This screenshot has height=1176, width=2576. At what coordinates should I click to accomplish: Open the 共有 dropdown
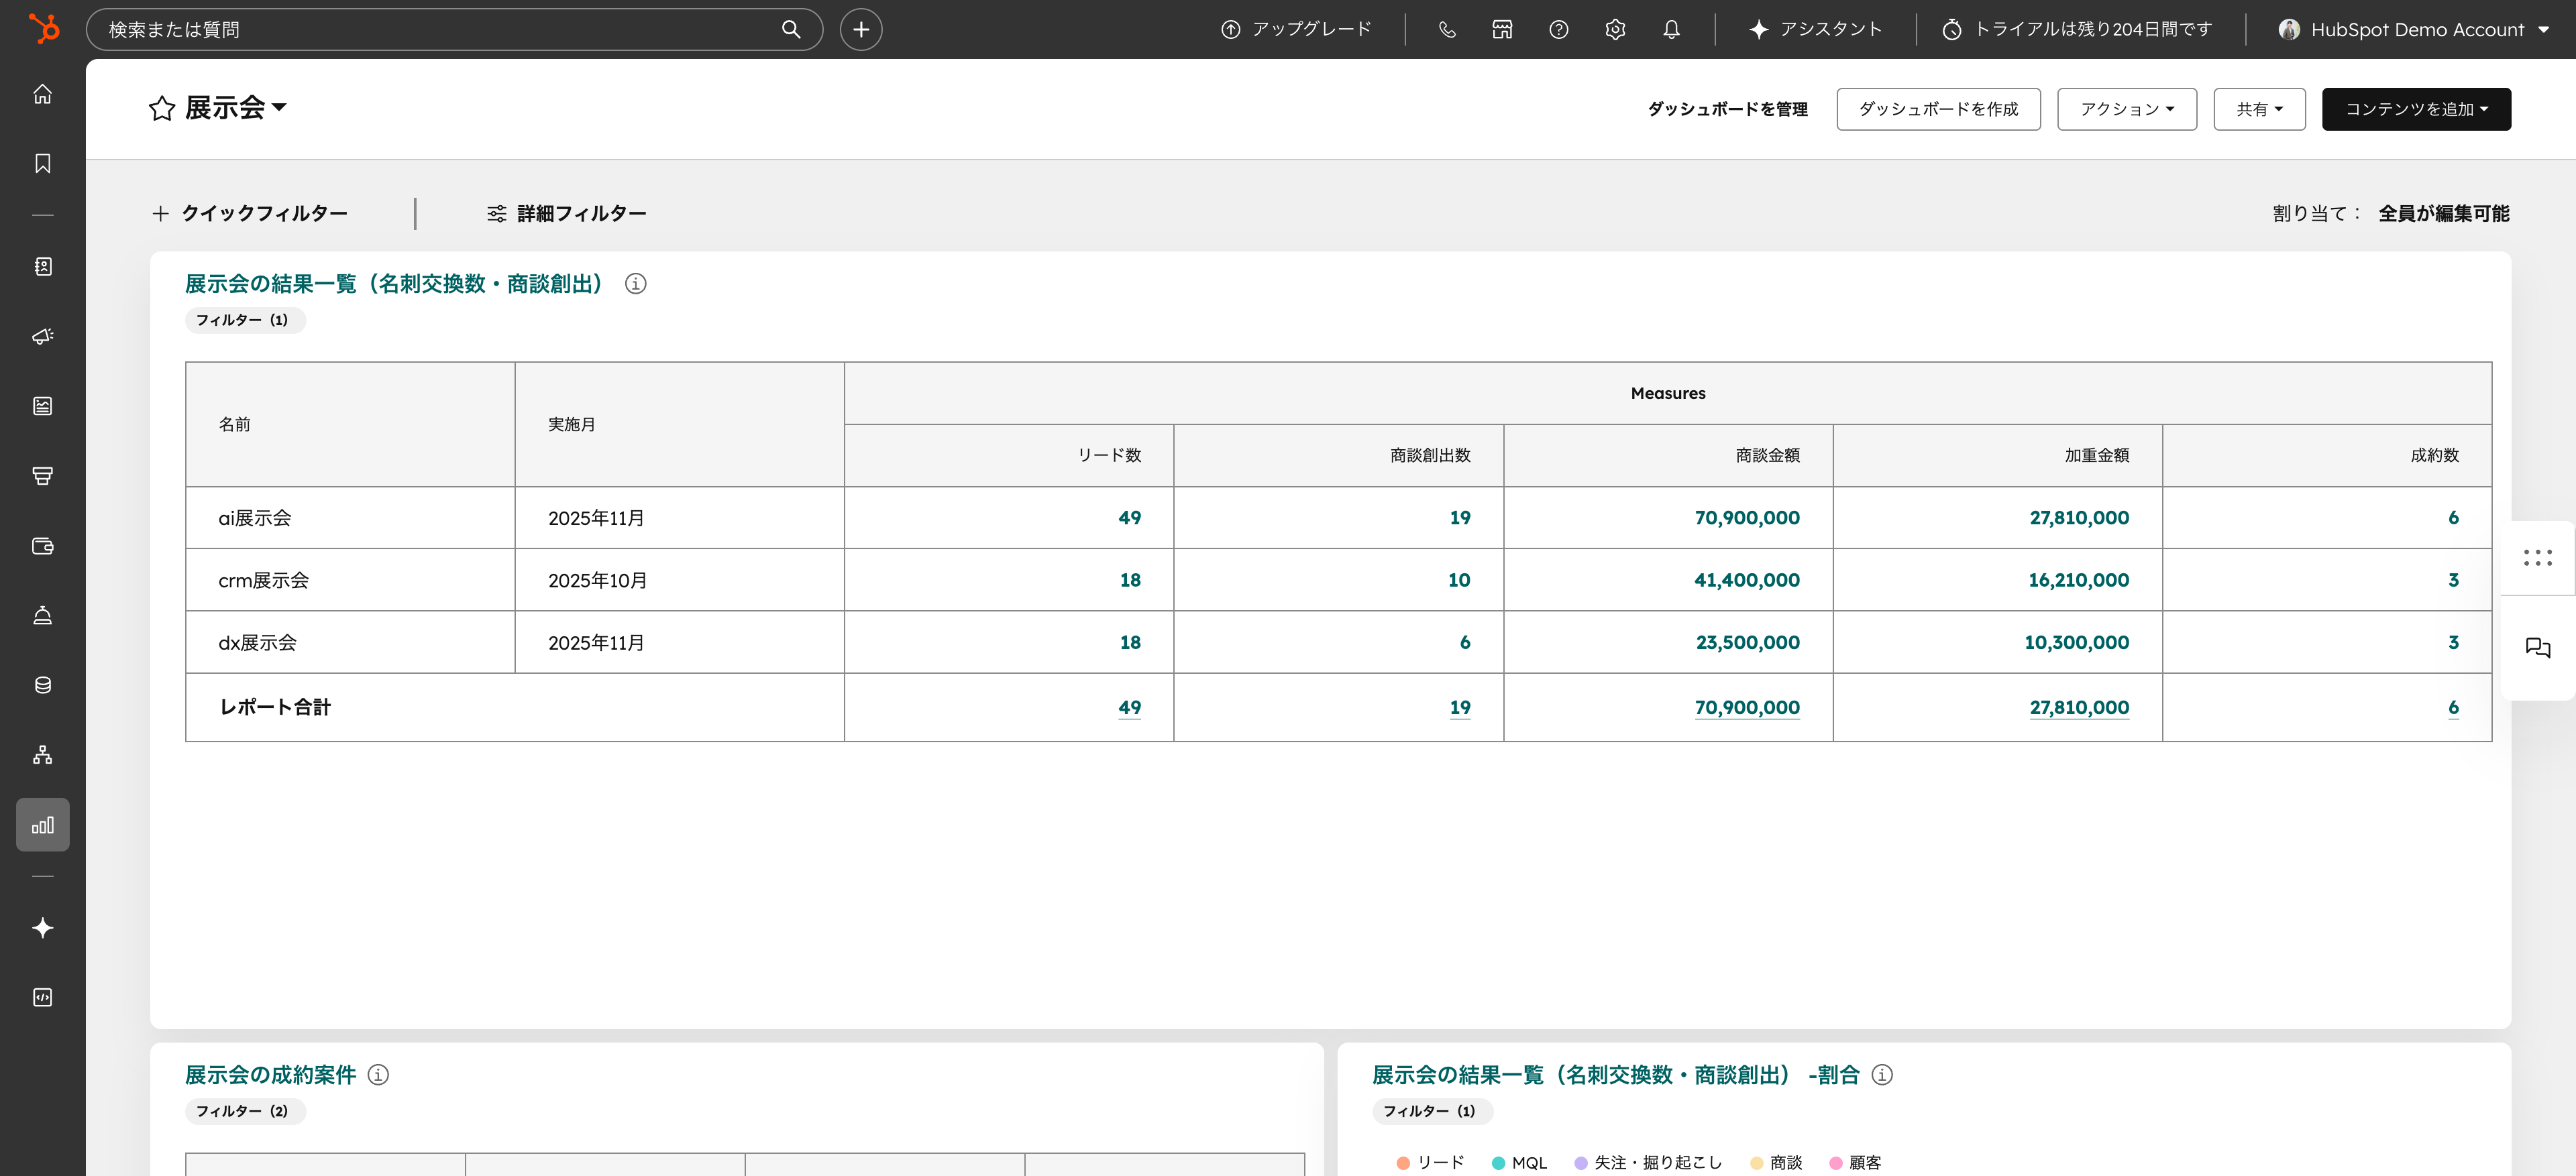point(2258,109)
